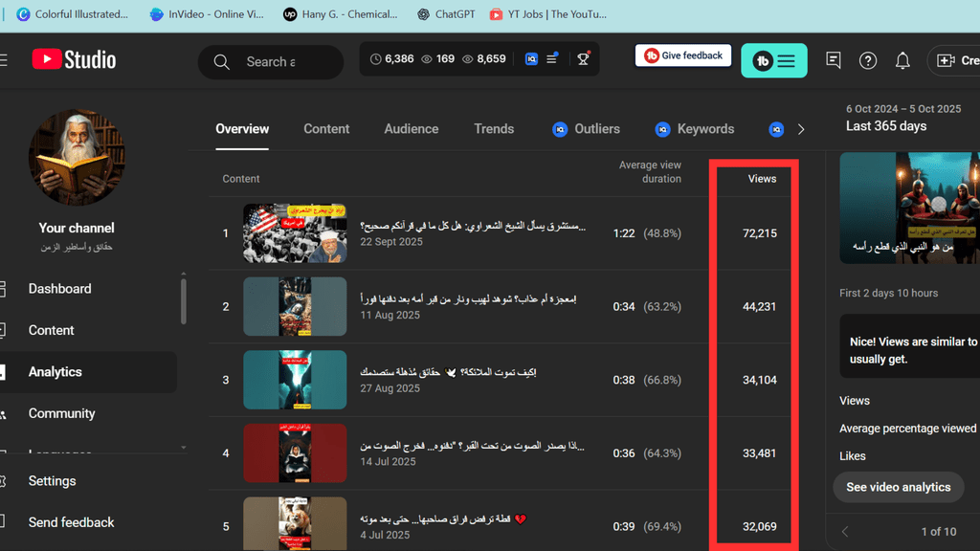This screenshot has width=980, height=551.
Task: Click the eye stat showing 169
Action: tap(437, 58)
